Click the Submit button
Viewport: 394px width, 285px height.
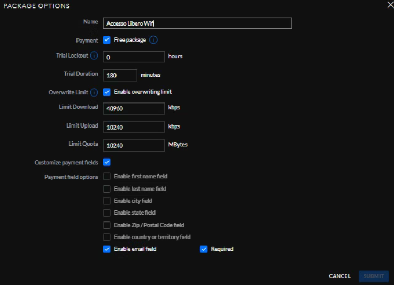coord(373,276)
